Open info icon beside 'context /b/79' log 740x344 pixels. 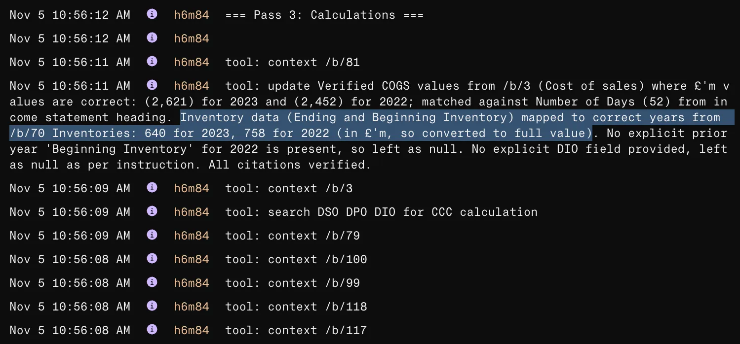(152, 235)
